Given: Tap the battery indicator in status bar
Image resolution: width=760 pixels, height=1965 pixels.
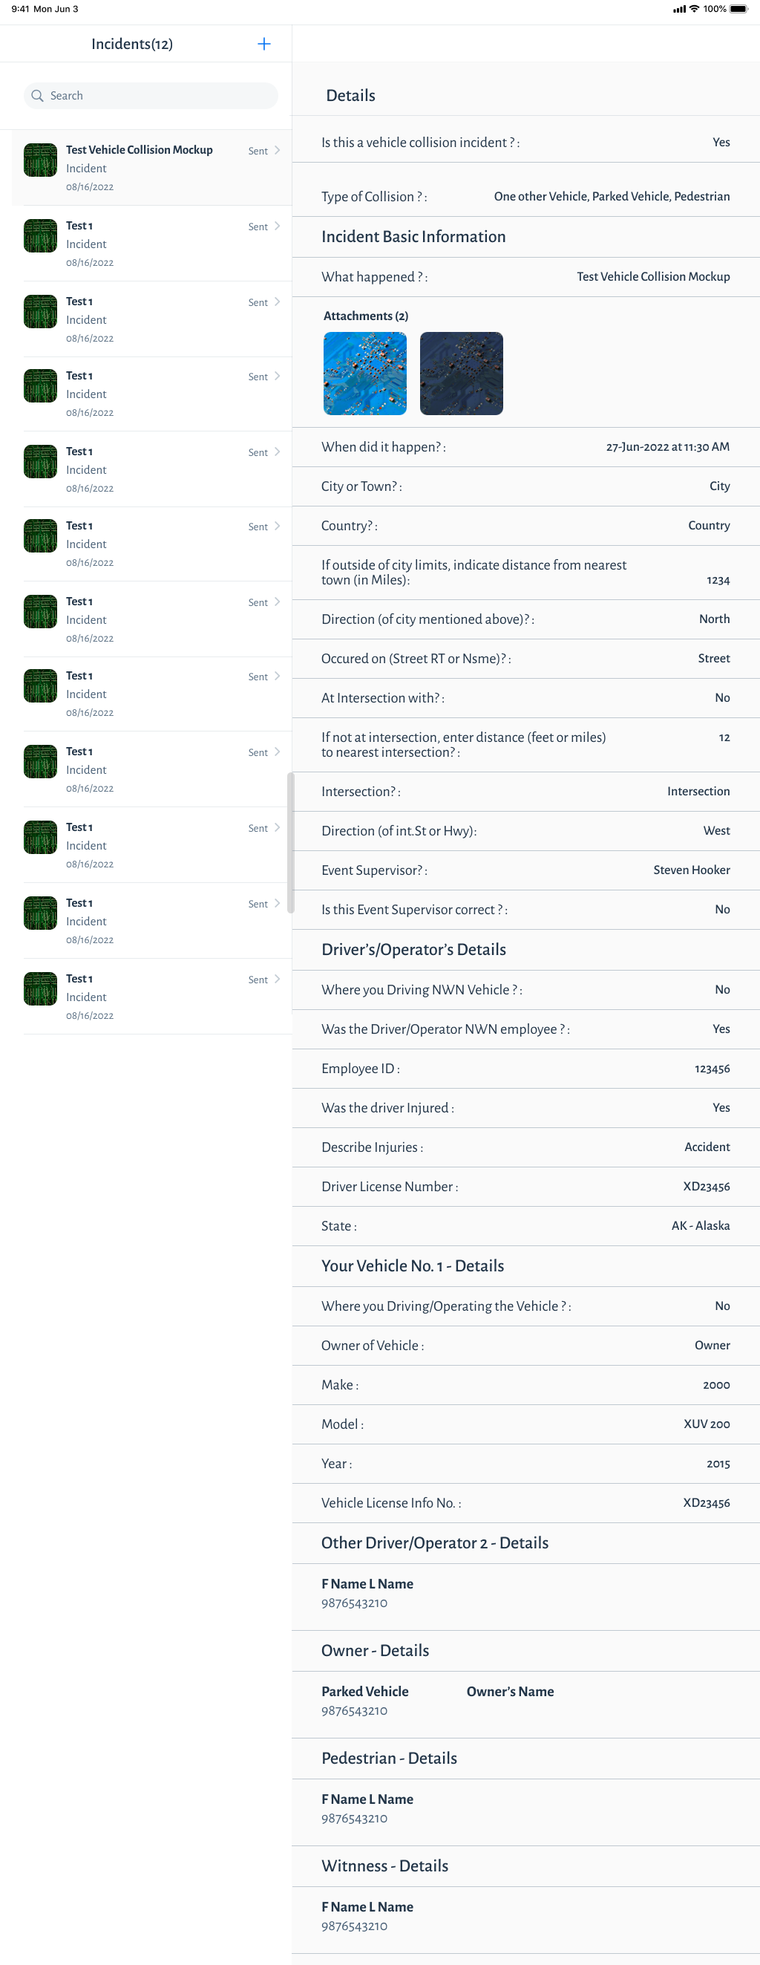Looking at the screenshot, I should pyautogui.click(x=737, y=9).
